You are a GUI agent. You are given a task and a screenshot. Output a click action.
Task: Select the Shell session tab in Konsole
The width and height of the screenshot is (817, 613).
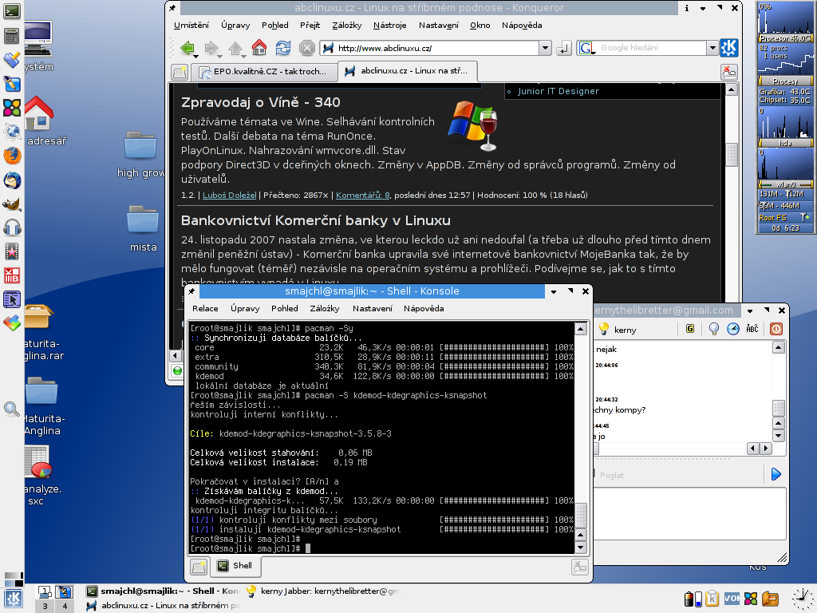[x=235, y=566]
